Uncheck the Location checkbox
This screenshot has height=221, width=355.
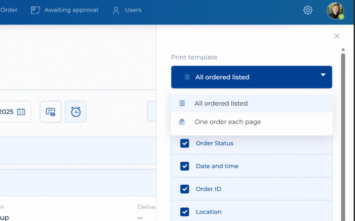(185, 212)
